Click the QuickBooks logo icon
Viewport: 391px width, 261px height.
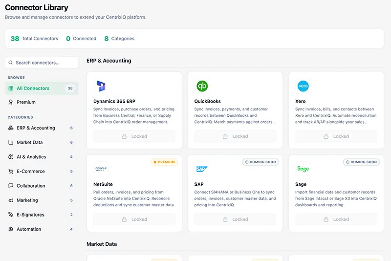202,86
